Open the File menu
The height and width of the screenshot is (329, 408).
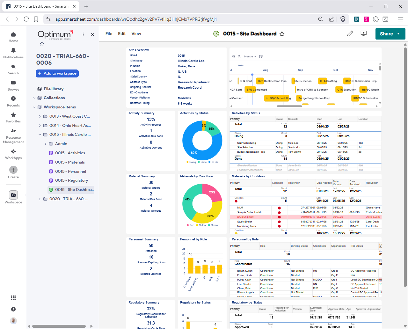[x=109, y=33]
